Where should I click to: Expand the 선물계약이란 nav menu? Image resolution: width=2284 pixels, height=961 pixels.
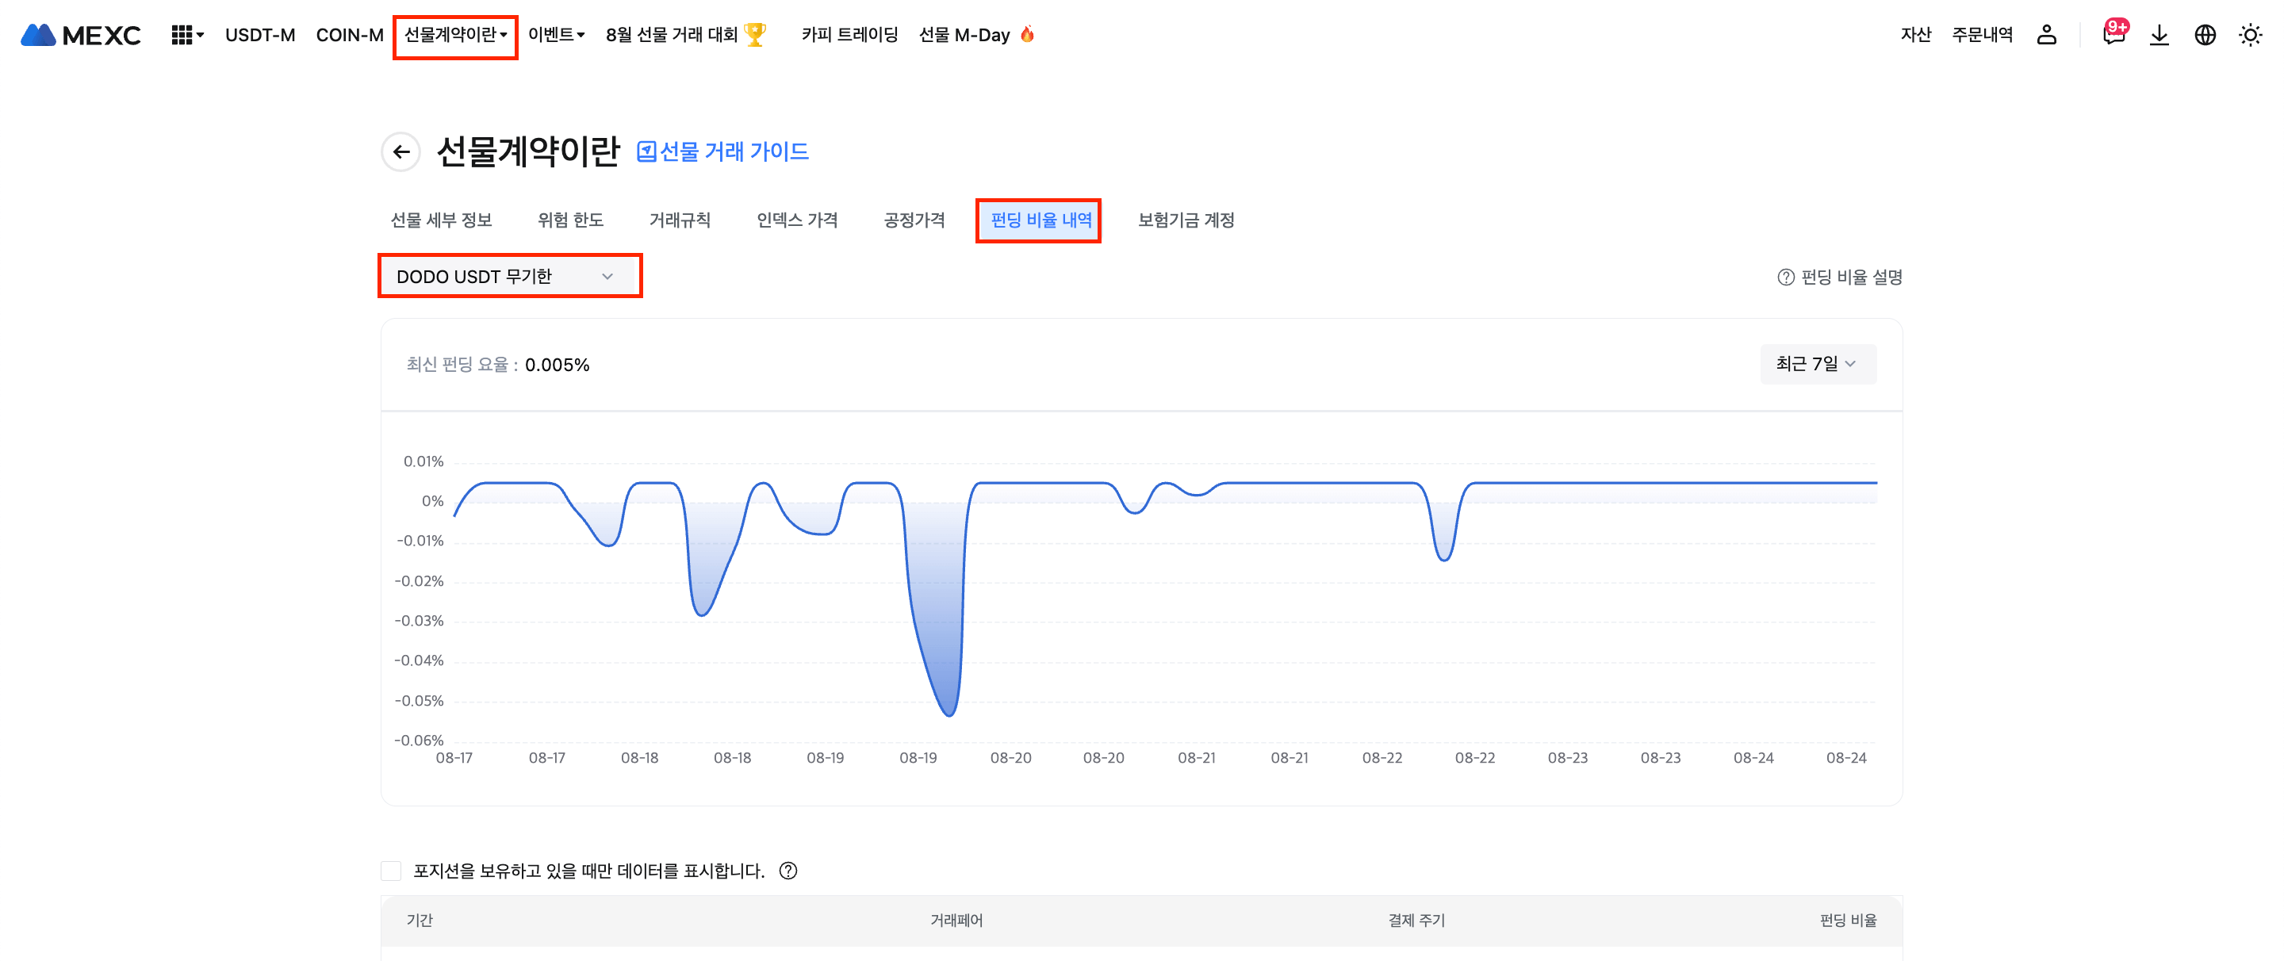point(455,36)
